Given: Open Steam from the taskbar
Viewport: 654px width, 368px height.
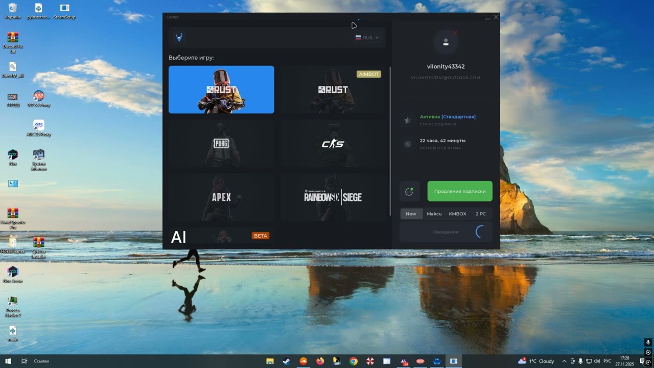Looking at the screenshot, I should click(x=287, y=361).
